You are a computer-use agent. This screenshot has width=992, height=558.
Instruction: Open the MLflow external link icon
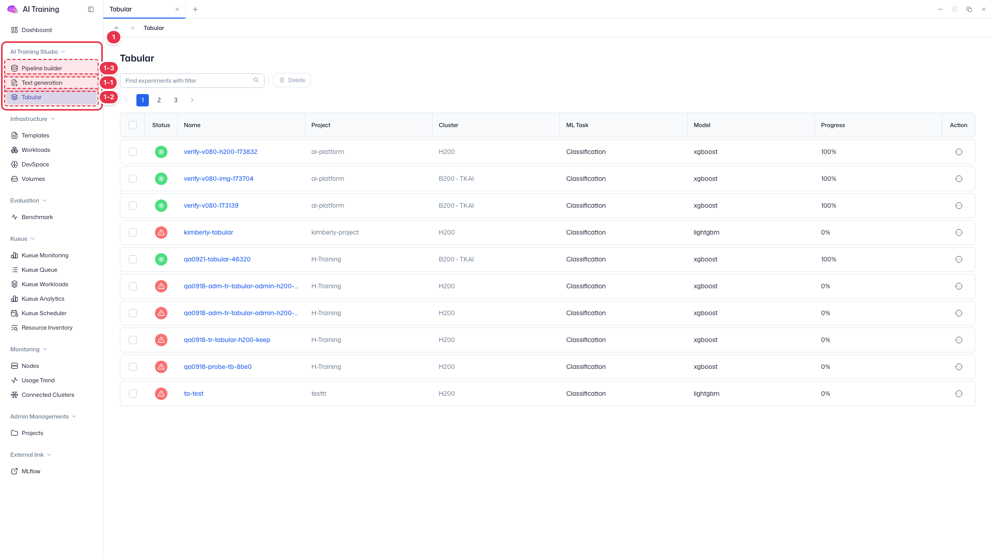[x=14, y=471]
